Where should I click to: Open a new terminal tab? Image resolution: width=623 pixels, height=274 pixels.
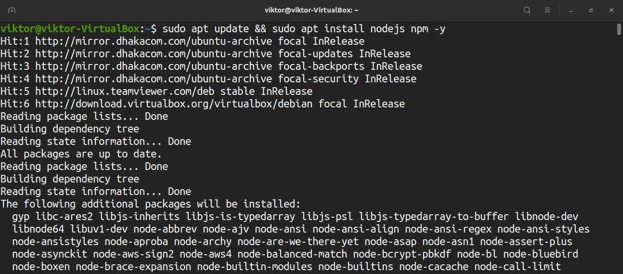[12, 10]
